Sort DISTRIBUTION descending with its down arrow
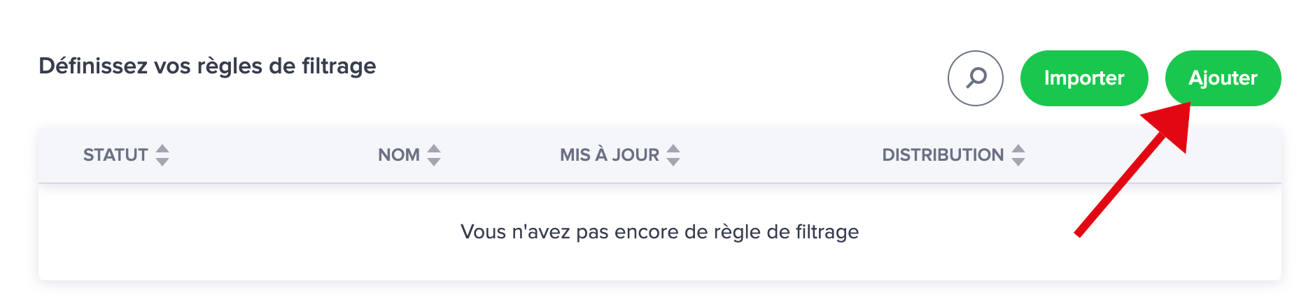Screen dimensions: 1313x302 [x=1018, y=161]
